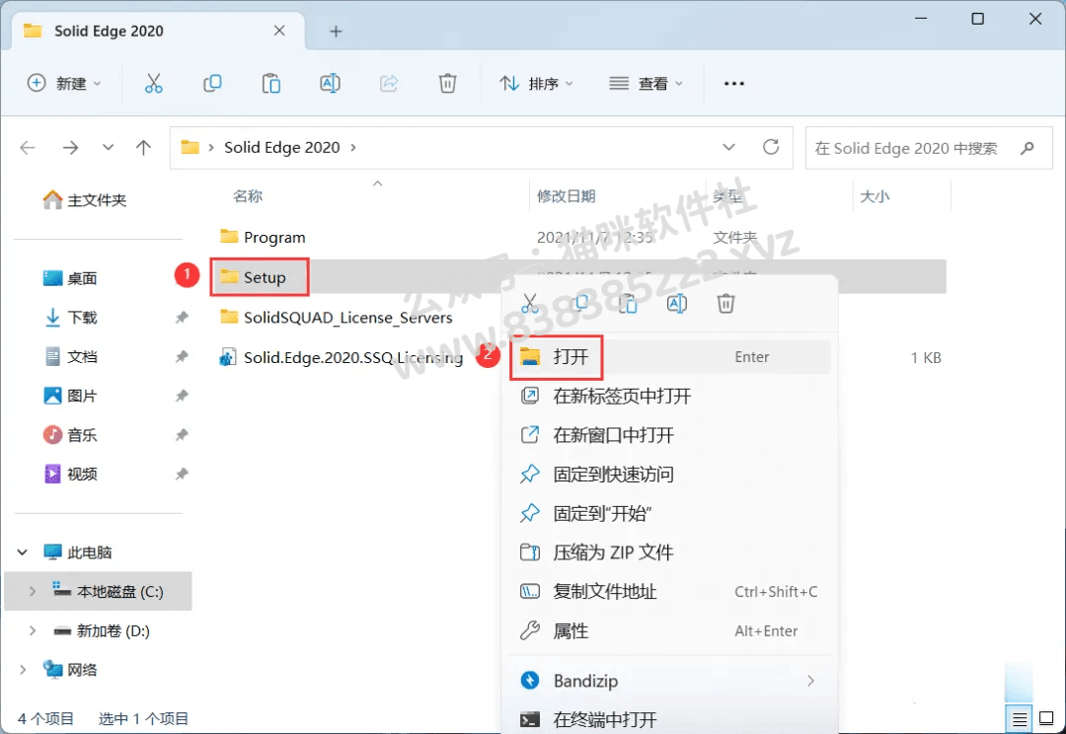
Task: Switch to large thumbnails view in status bar
Action: click(x=1047, y=718)
